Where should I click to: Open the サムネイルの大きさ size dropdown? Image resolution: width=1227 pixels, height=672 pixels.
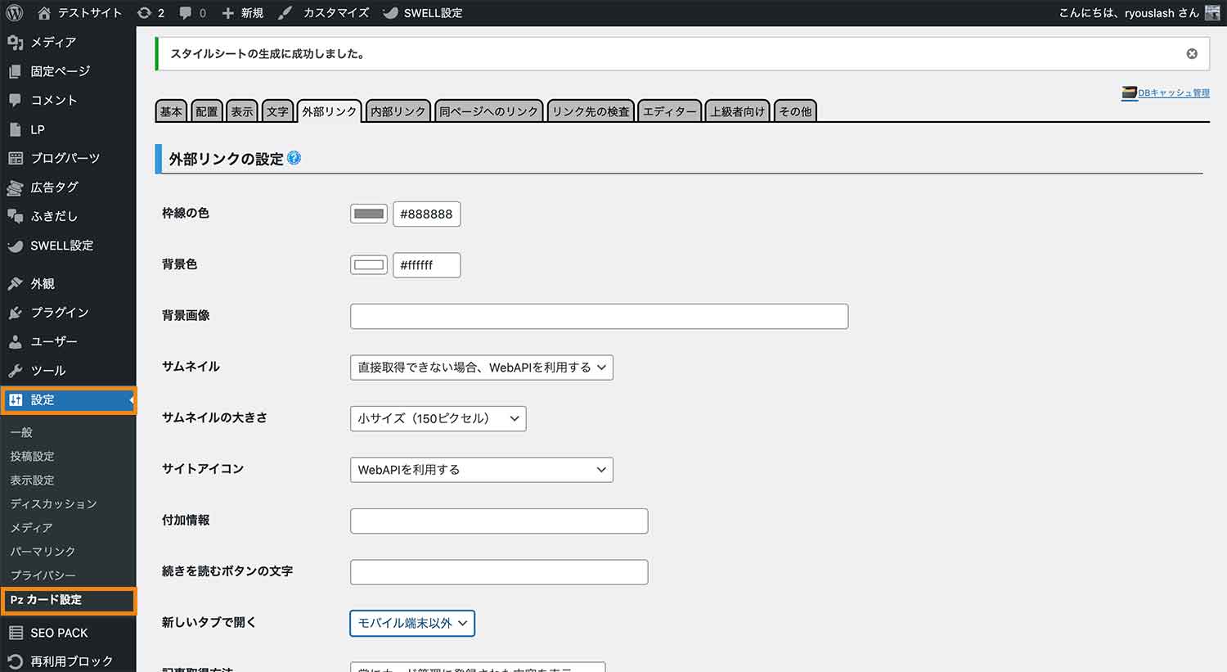438,418
